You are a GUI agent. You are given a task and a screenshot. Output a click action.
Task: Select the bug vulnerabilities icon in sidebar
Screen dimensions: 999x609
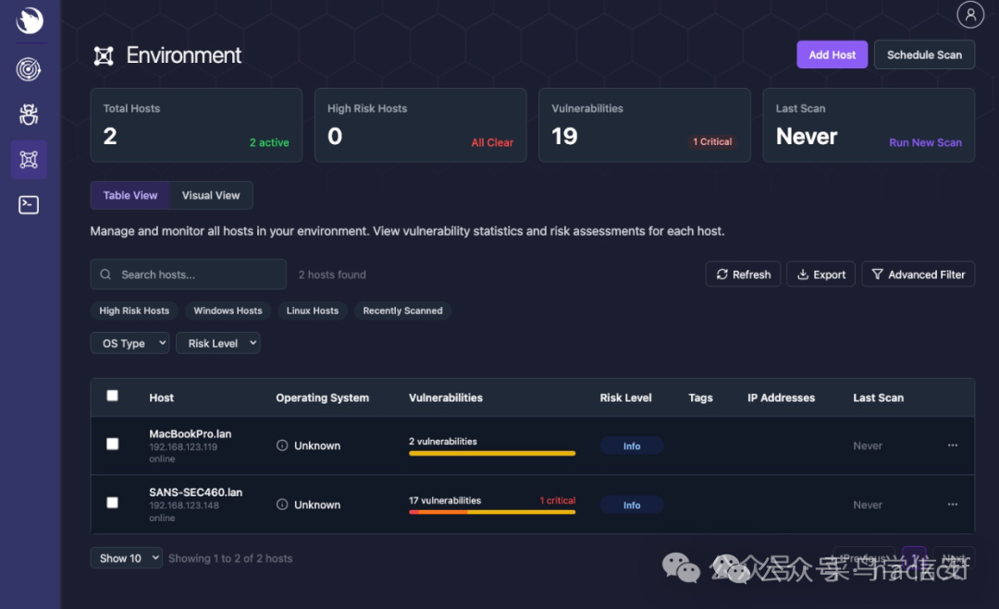point(28,114)
